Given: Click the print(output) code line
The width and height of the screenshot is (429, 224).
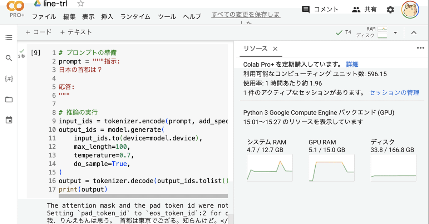Looking at the screenshot, I should (x=83, y=189).
